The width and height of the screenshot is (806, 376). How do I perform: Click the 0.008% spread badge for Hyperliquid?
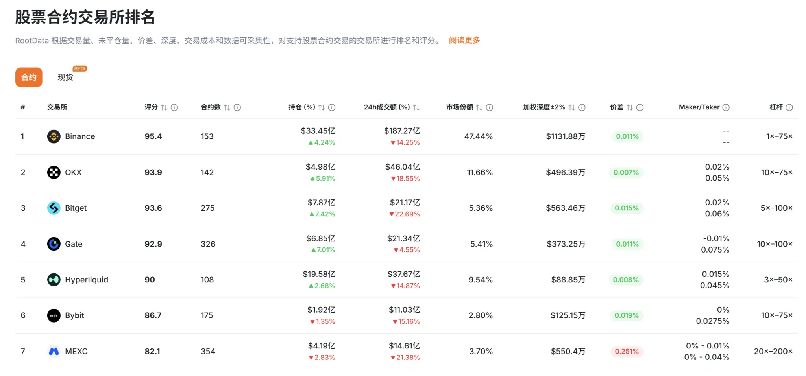pos(626,280)
